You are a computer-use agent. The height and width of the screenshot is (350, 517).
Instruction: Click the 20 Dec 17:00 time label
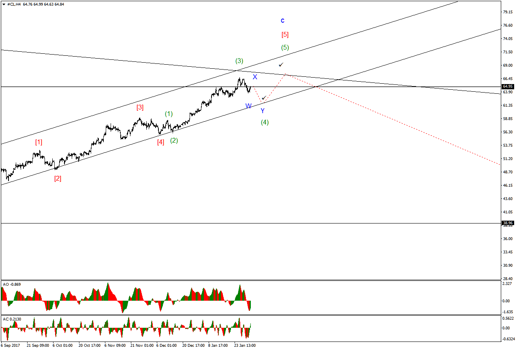pos(193,346)
